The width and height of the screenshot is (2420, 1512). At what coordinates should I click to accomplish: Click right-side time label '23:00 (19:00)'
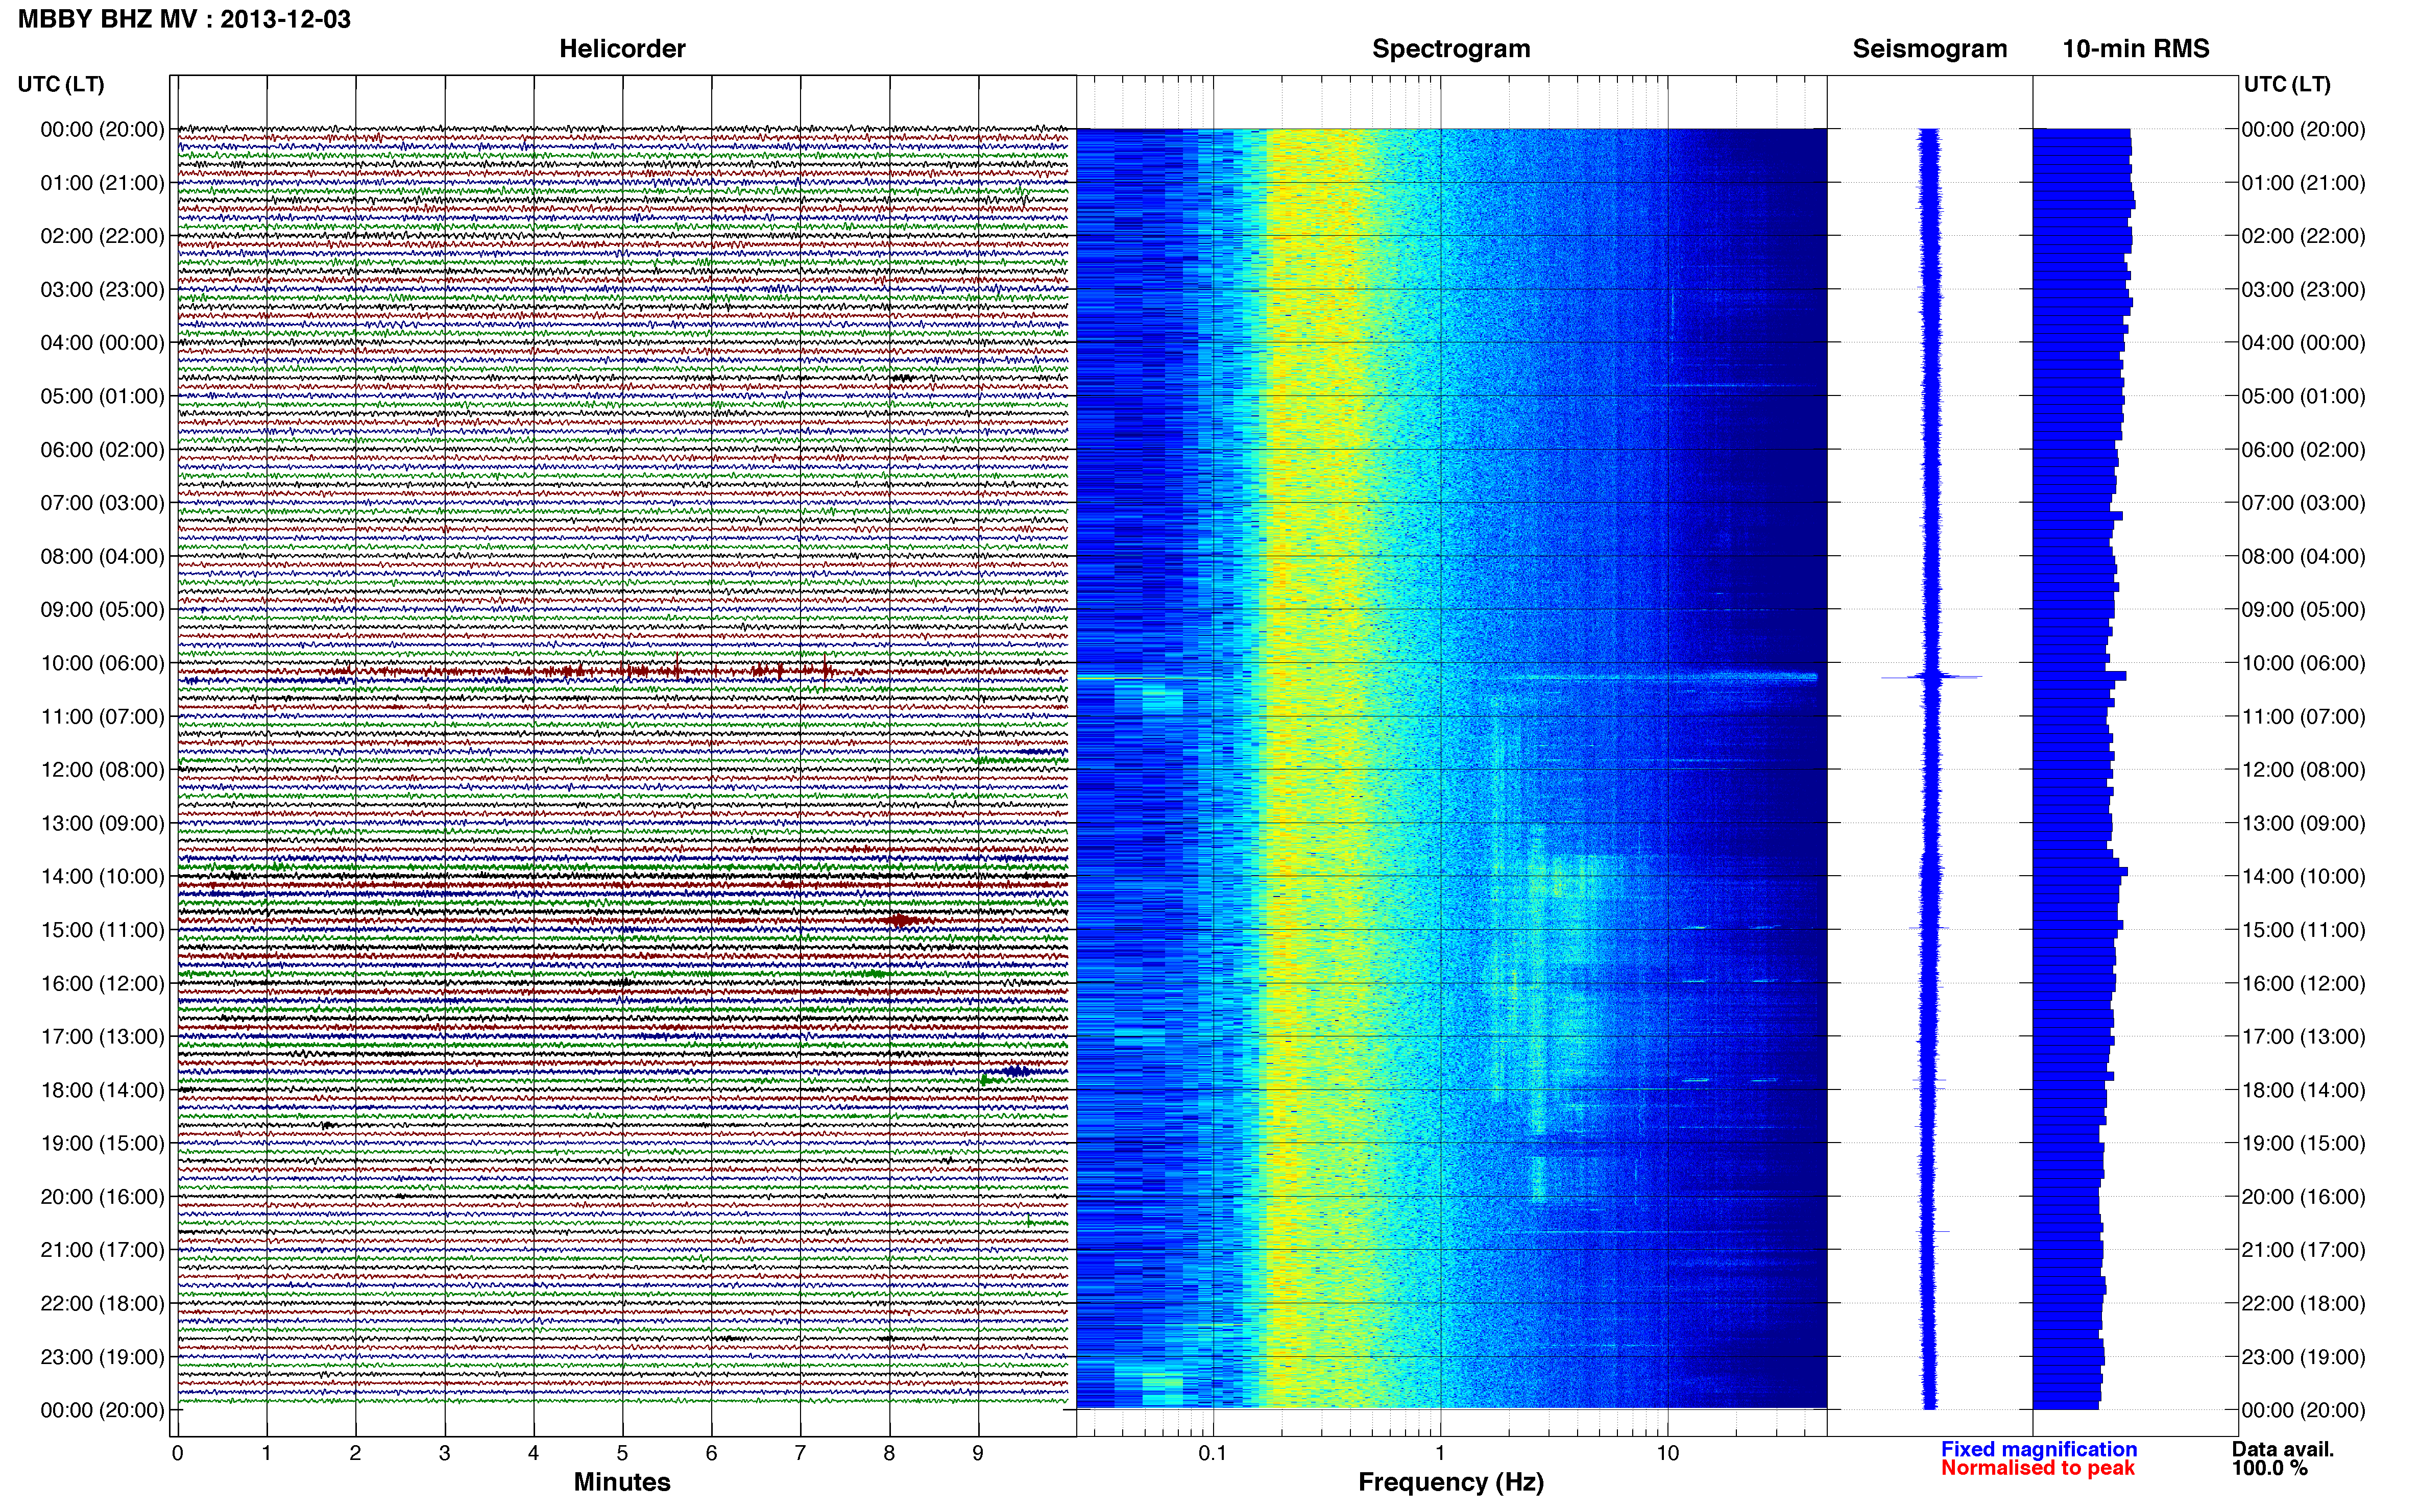click(2303, 1357)
